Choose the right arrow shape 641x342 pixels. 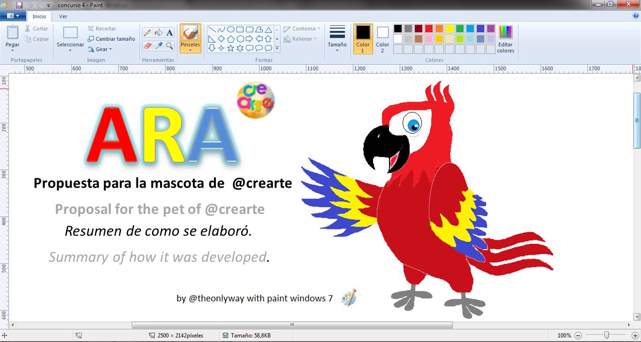tap(250, 38)
